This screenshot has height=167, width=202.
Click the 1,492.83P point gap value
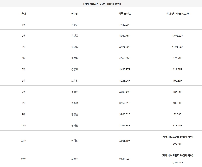177,36
